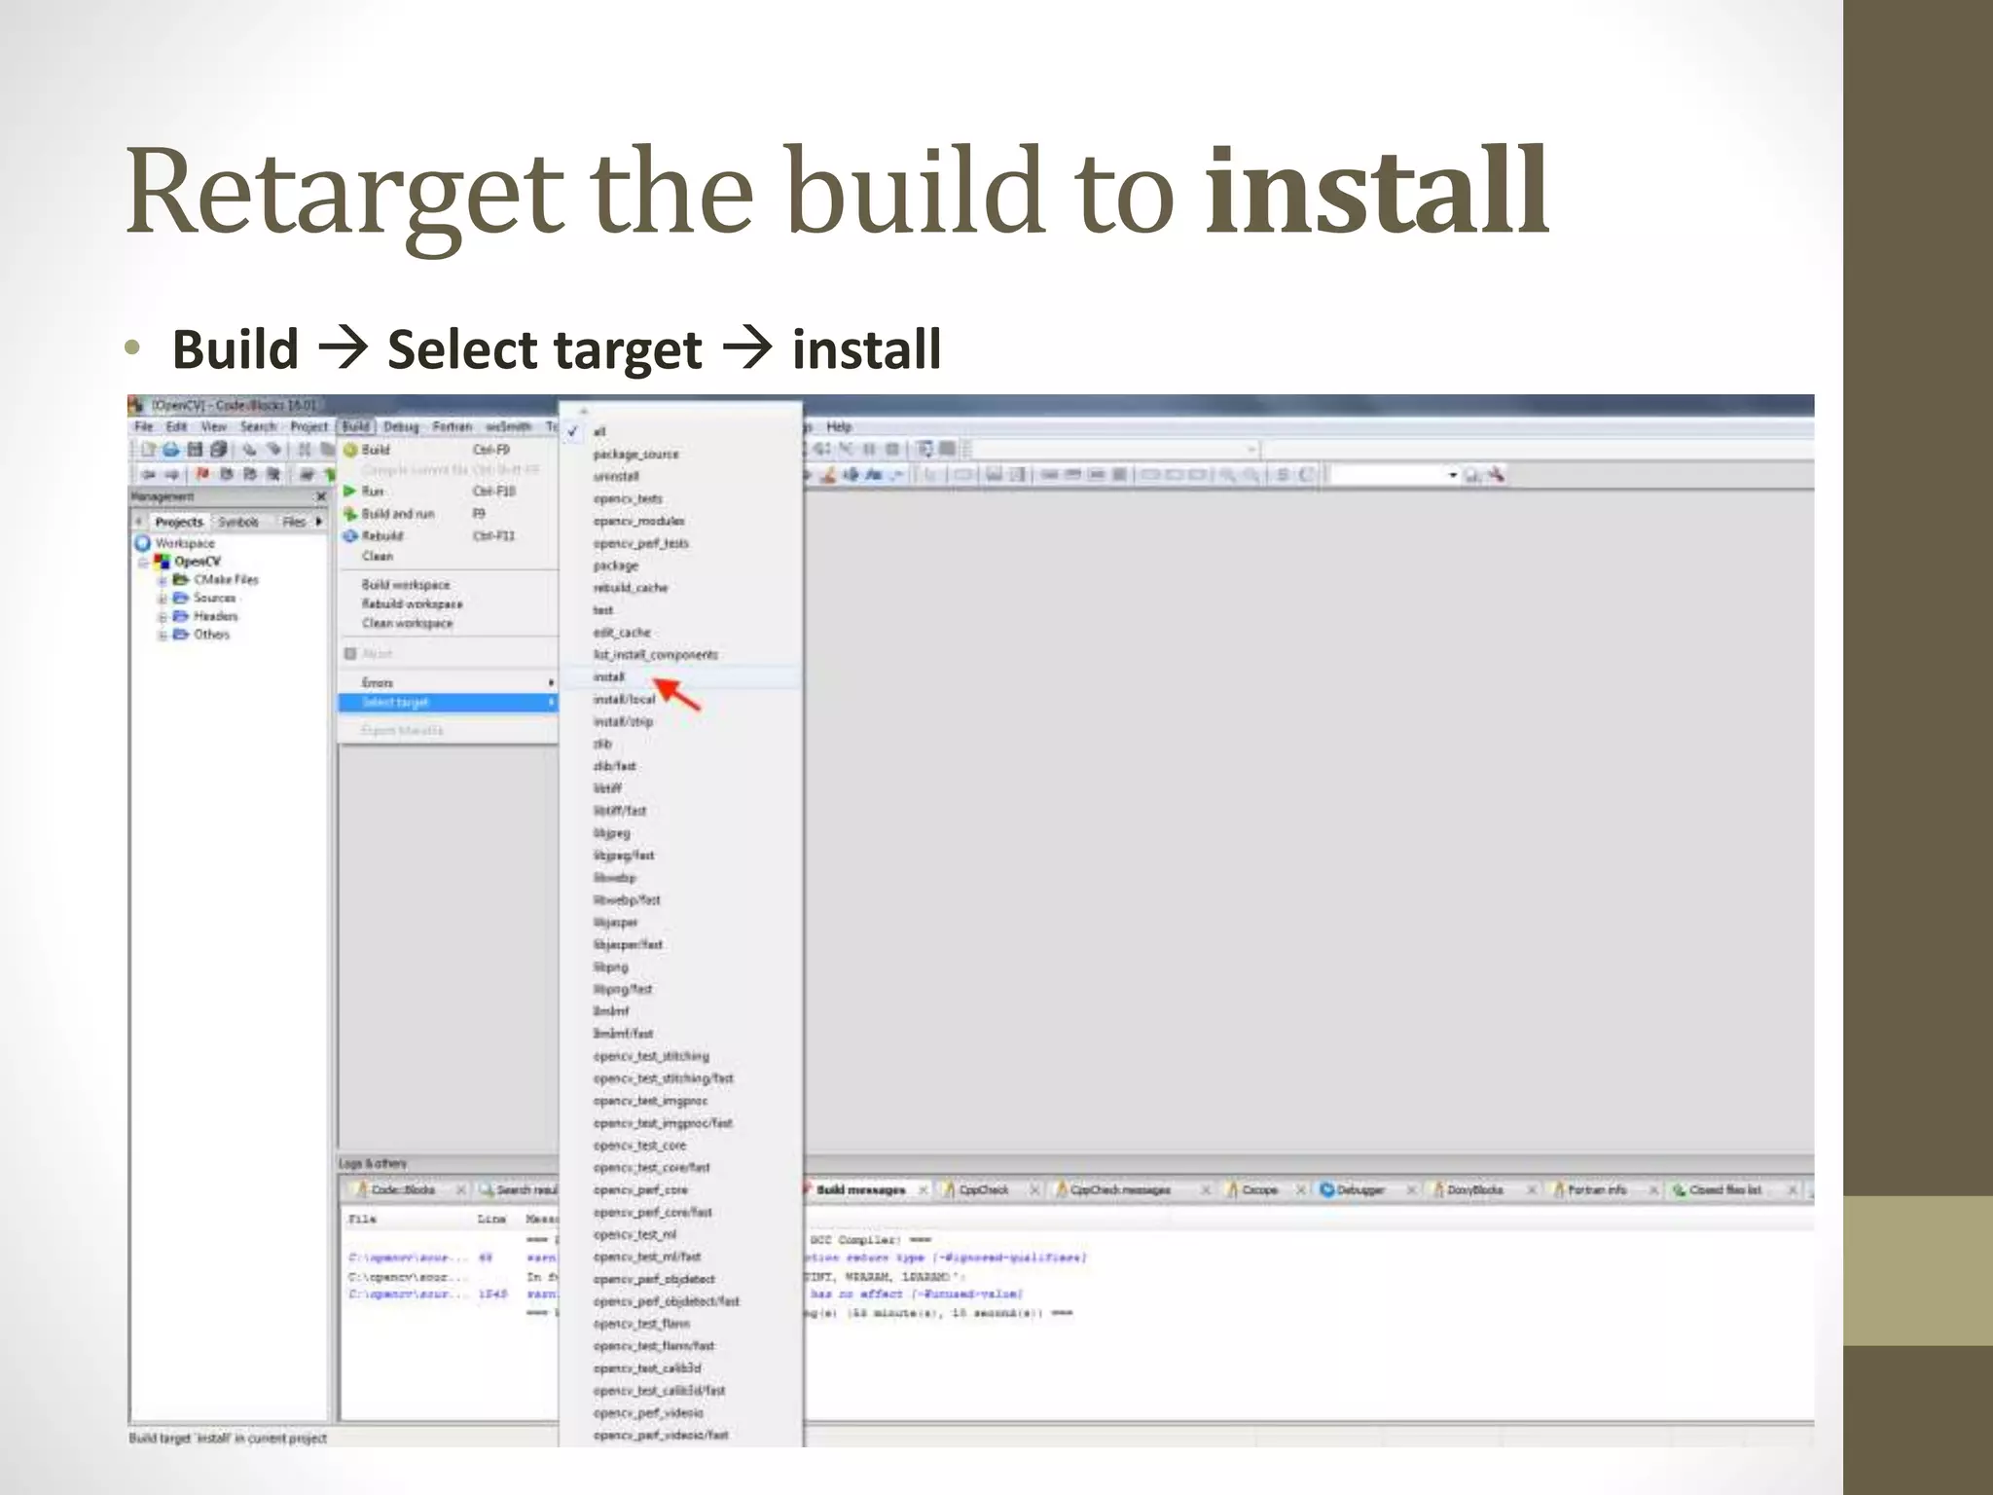Screen dimensions: 1993x1495
Task: Click the Open file toolbar icon
Action: (171, 450)
